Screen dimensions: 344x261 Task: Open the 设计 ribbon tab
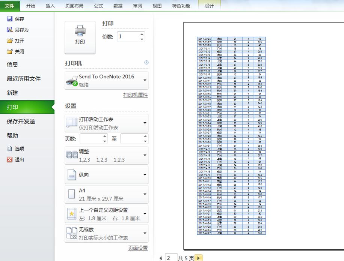pos(209,6)
